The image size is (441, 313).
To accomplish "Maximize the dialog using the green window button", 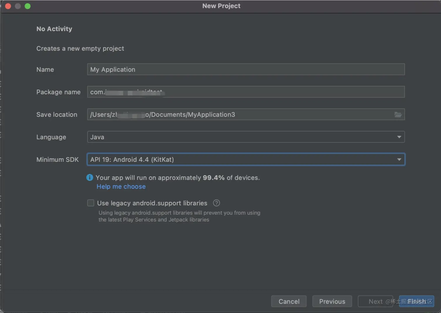I will coord(28,6).
